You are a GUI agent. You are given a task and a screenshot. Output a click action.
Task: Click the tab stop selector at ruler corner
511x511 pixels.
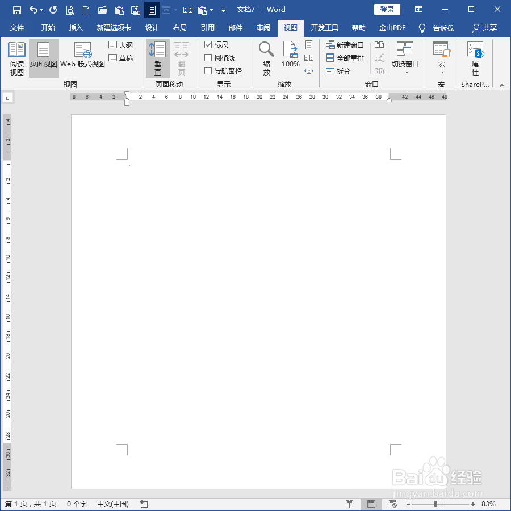pos(7,98)
